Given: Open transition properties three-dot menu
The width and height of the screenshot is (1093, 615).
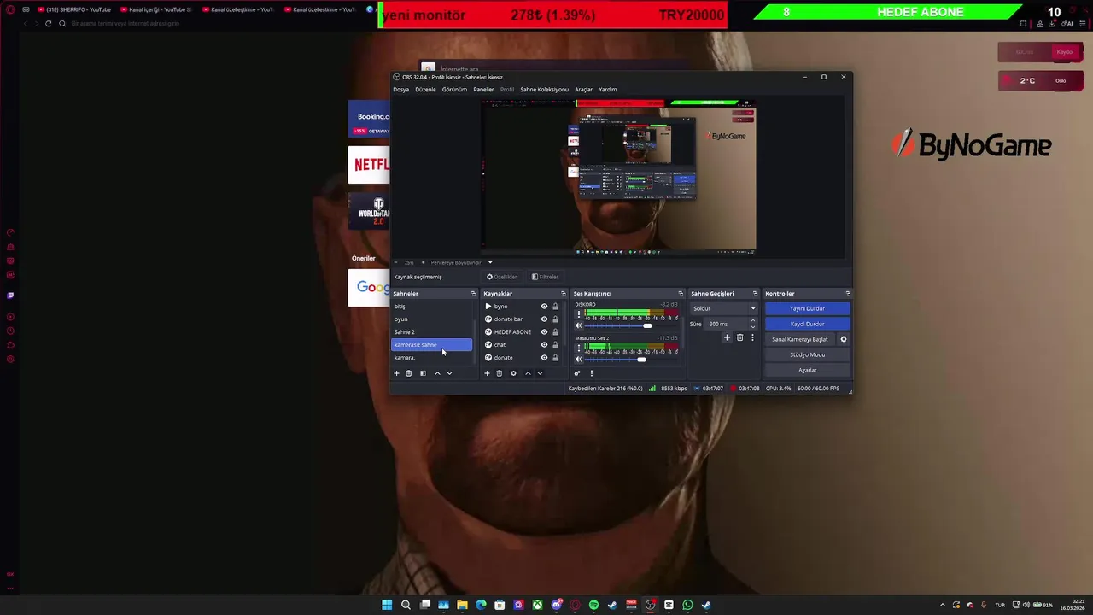Looking at the screenshot, I should [x=752, y=337].
